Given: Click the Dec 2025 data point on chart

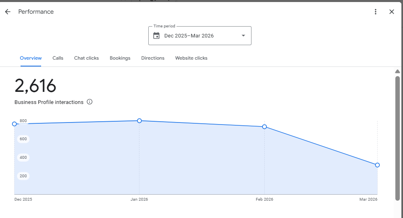Looking at the screenshot, I should tap(15, 124).
